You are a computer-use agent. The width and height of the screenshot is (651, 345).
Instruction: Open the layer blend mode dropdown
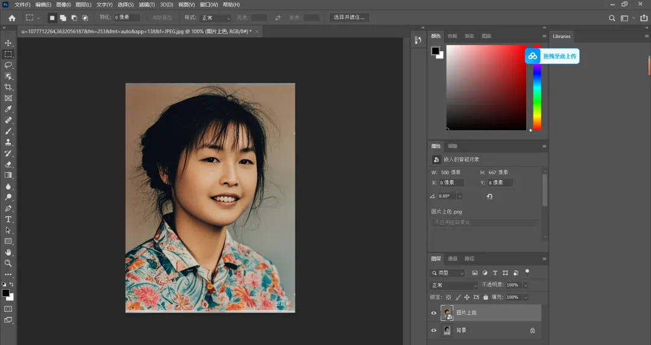(453, 285)
